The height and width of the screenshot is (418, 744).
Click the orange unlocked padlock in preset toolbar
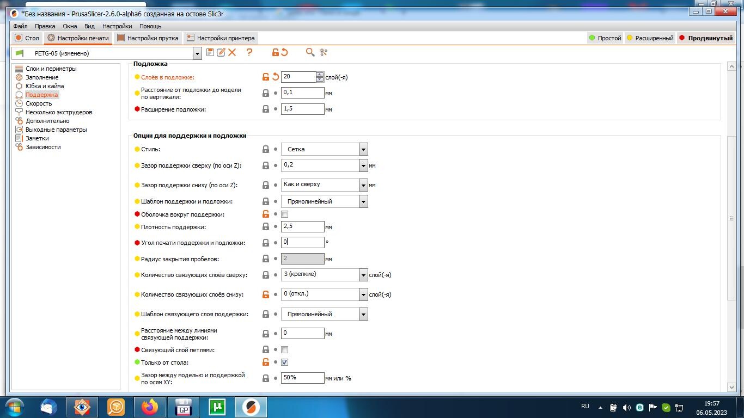(x=276, y=52)
